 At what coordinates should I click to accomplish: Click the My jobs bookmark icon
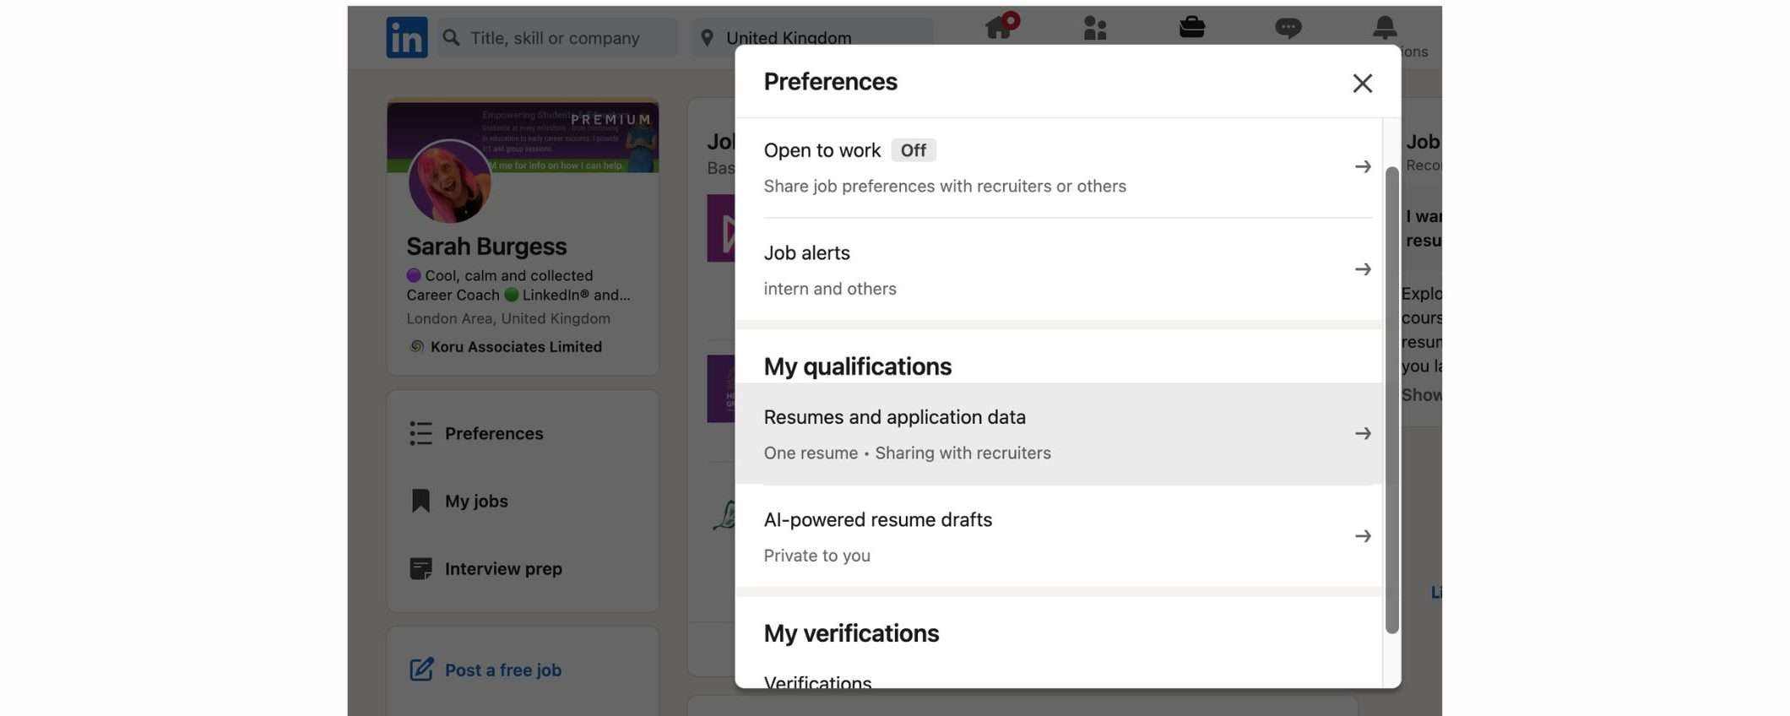[420, 501]
